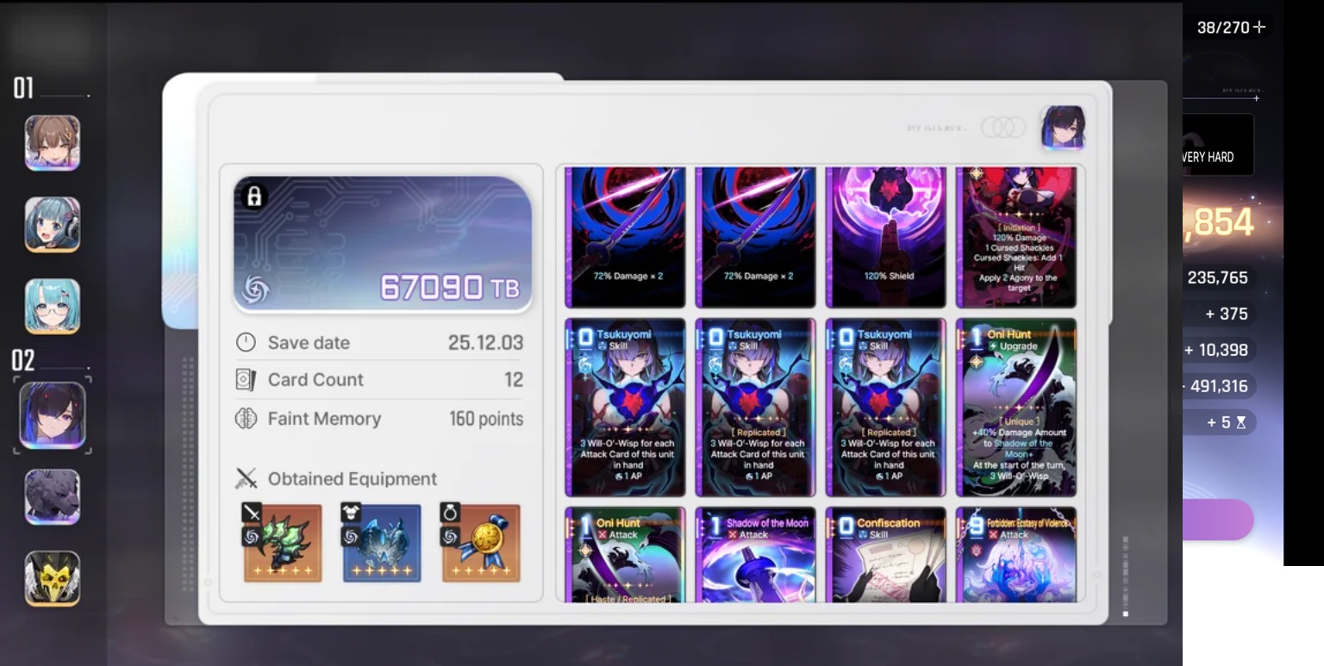View the Oni Hunt Upgrade card
This screenshot has height=666, width=1324.
(1016, 408)
